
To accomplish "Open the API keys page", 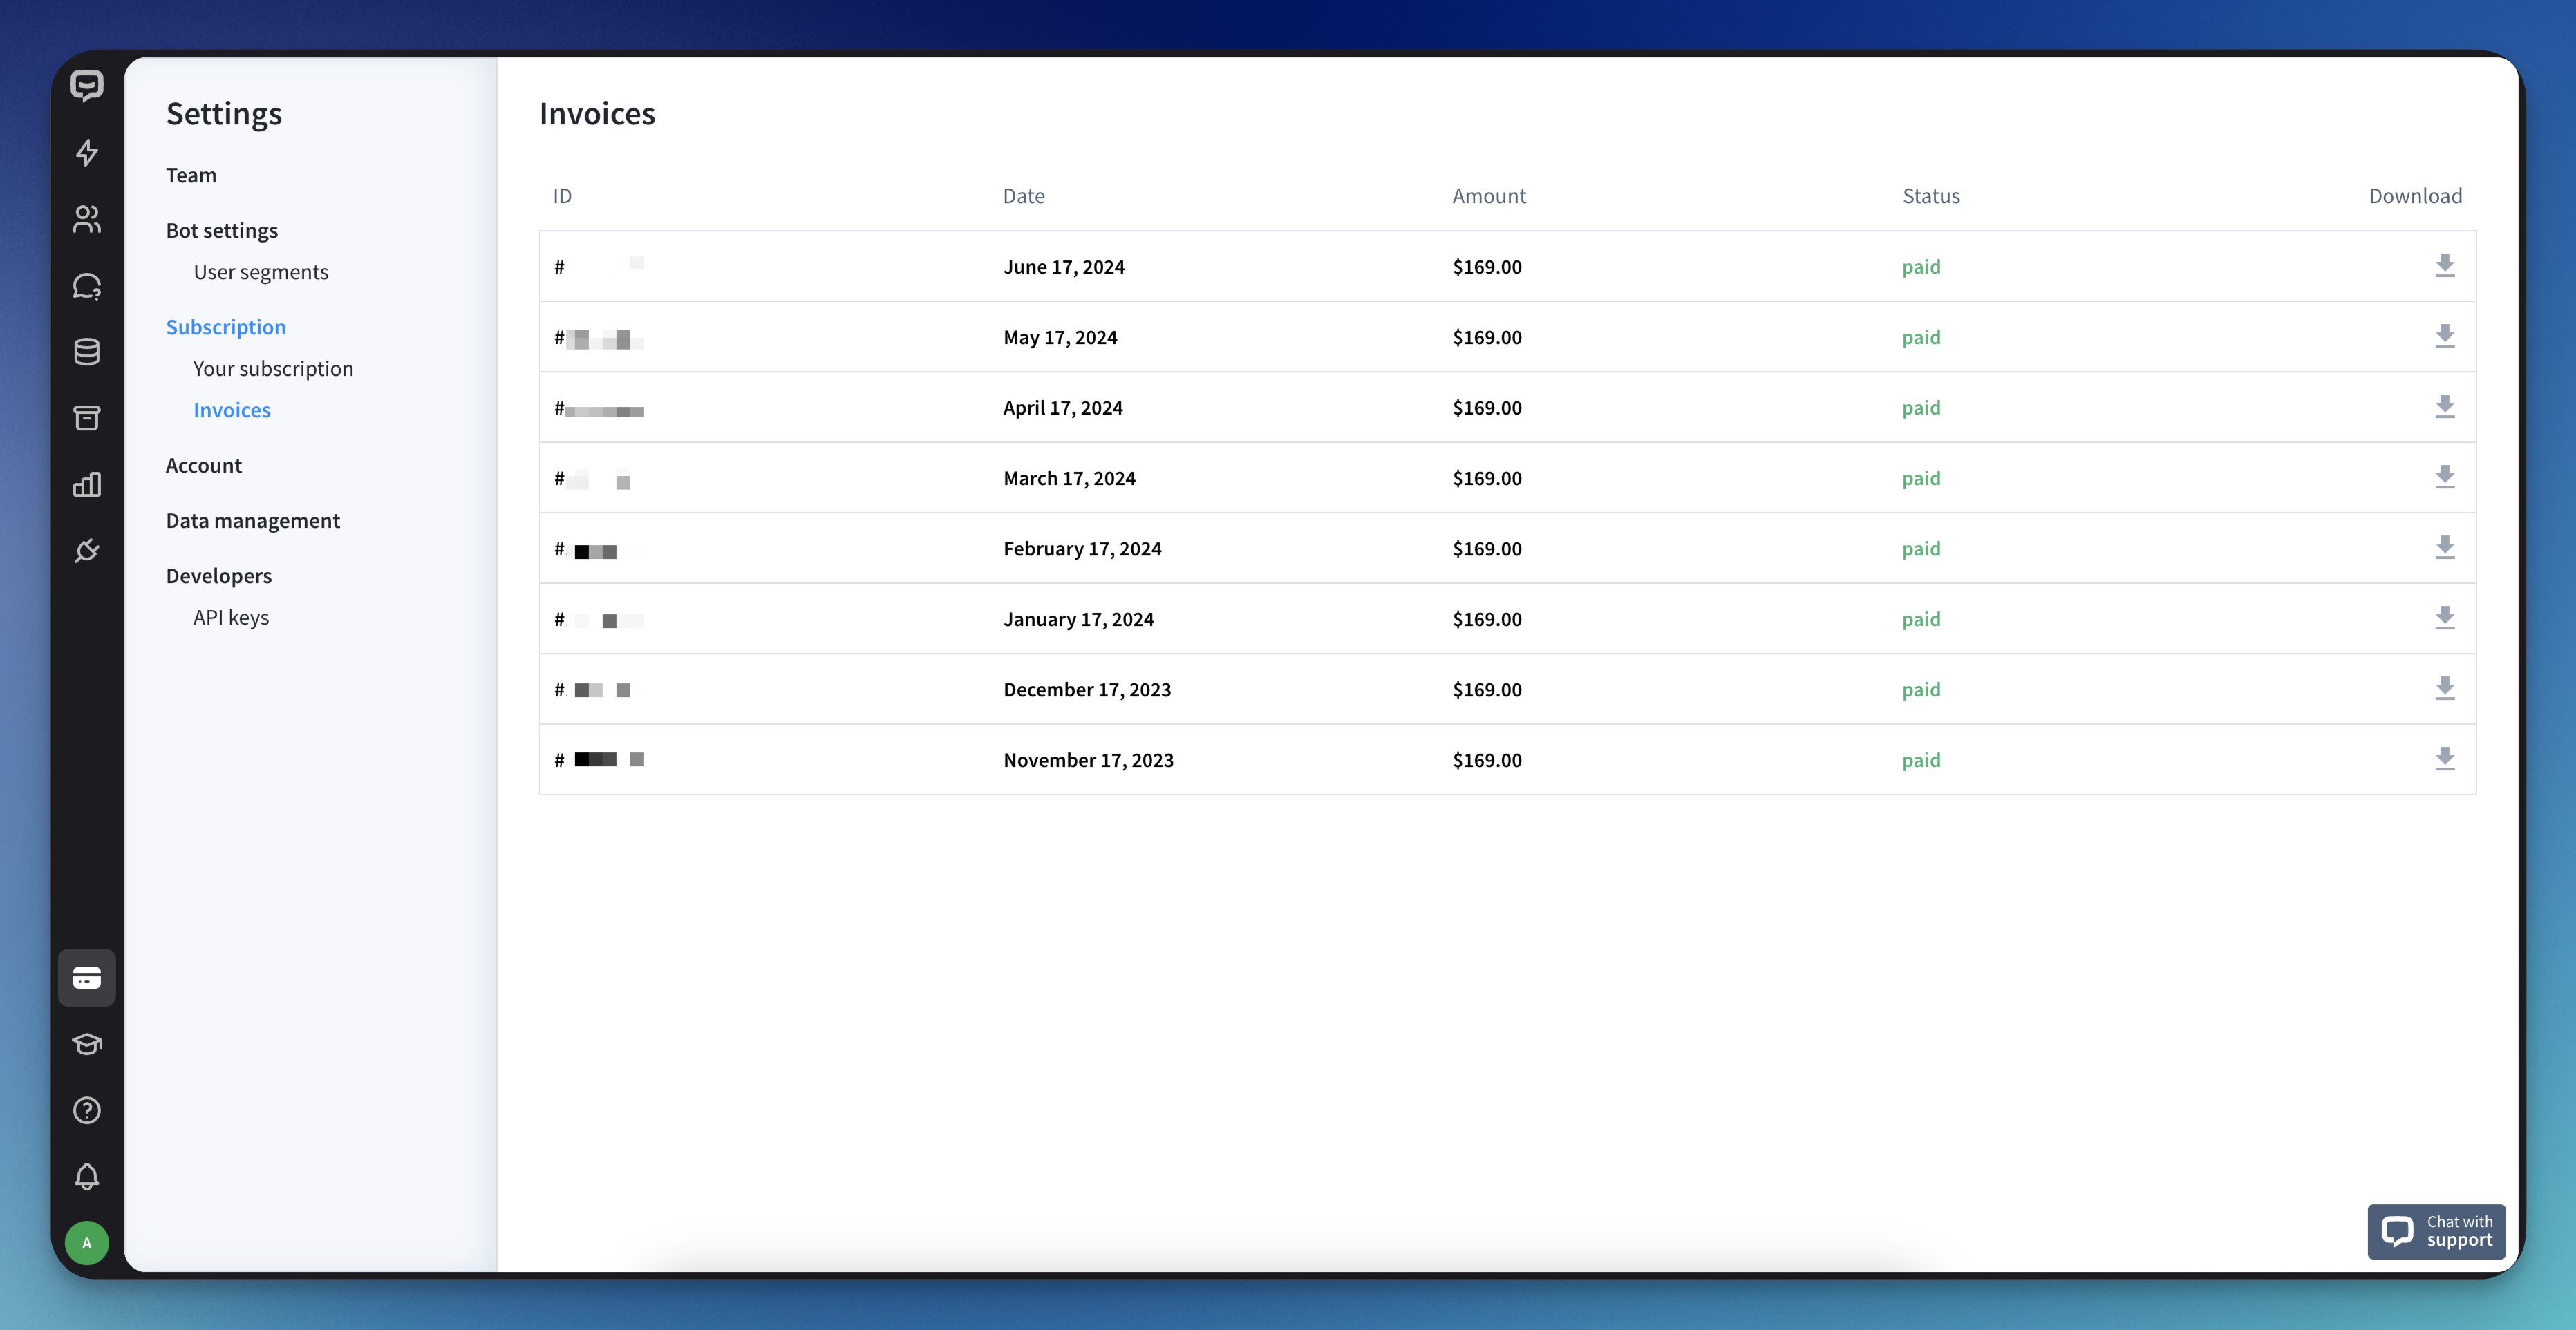I will (x=230, y=616).
